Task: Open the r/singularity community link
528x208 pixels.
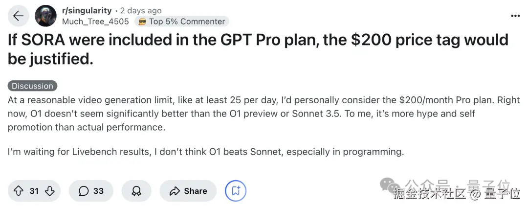Action: (87, 10)
